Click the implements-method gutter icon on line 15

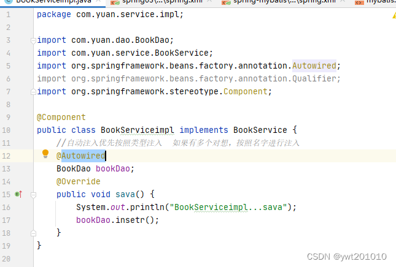pos(18,195)
